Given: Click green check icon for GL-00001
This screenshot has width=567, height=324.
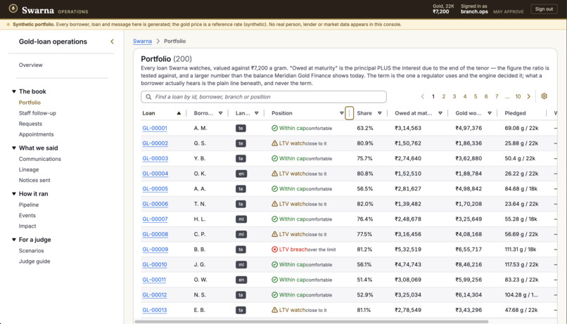Looking at the screenshot, I should pyautogui.click(x=274, y=128).
